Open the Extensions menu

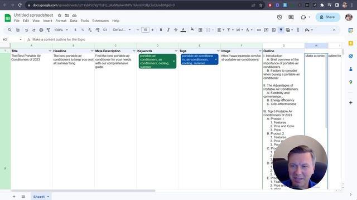tap(100, 21)
